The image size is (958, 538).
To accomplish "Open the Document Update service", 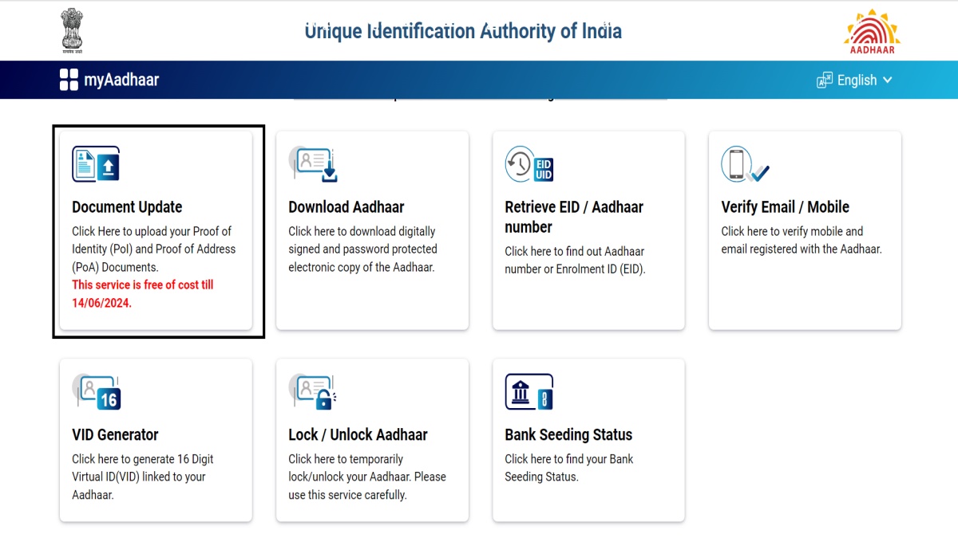I will tap(157, 230).
